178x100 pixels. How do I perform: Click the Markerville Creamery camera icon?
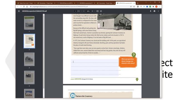coord(73,96)
